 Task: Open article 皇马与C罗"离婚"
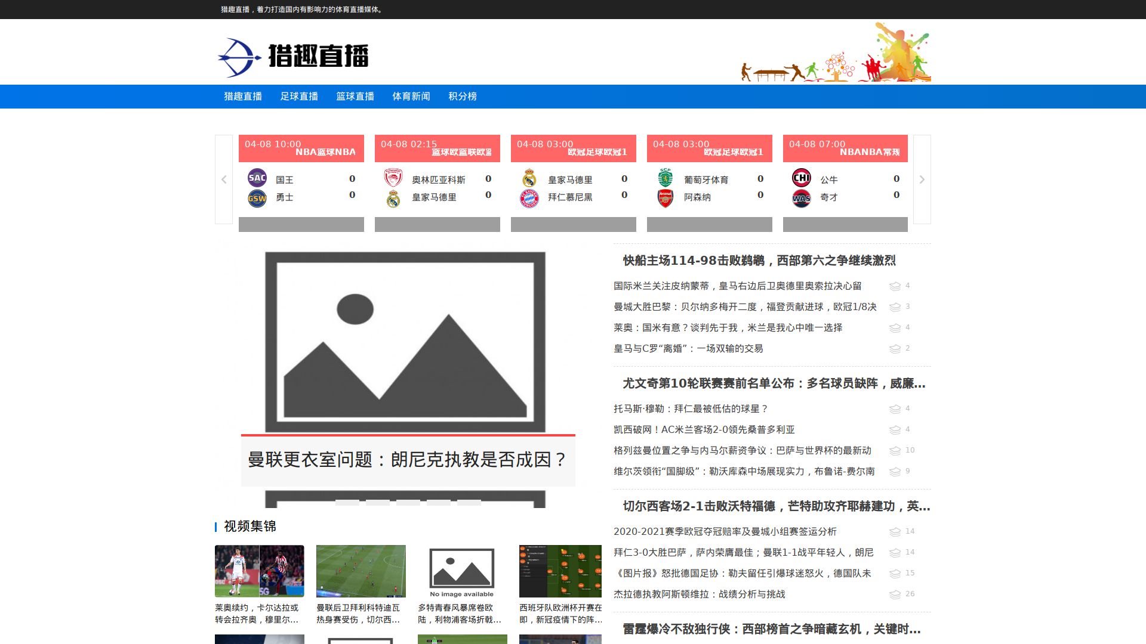[688, 348]
